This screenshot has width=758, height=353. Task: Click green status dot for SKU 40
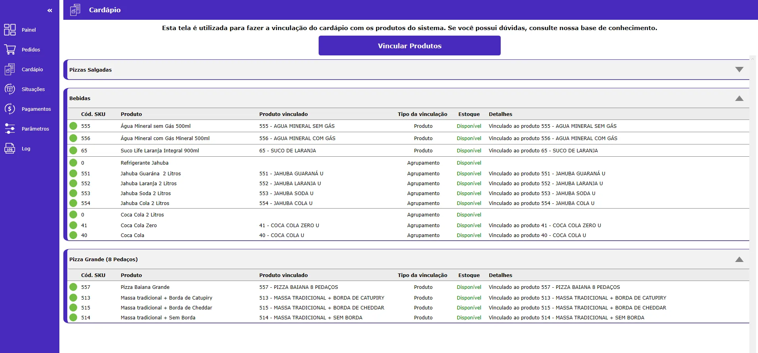point(73,235)
